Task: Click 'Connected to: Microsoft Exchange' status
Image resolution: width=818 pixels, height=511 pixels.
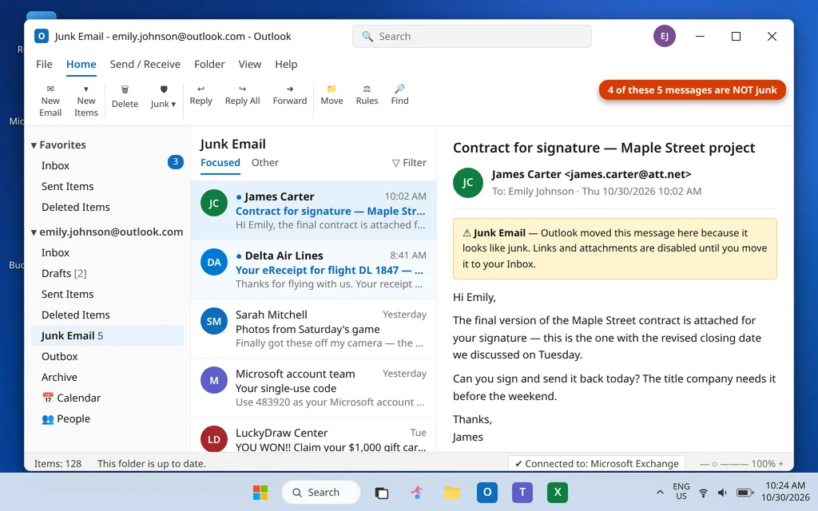Action: click(x=597, y=464)
